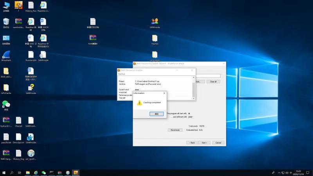The height and width of the screenshot is (176, 313).
Task: Select the passlist.txt file icon
Action: point(6,138)
